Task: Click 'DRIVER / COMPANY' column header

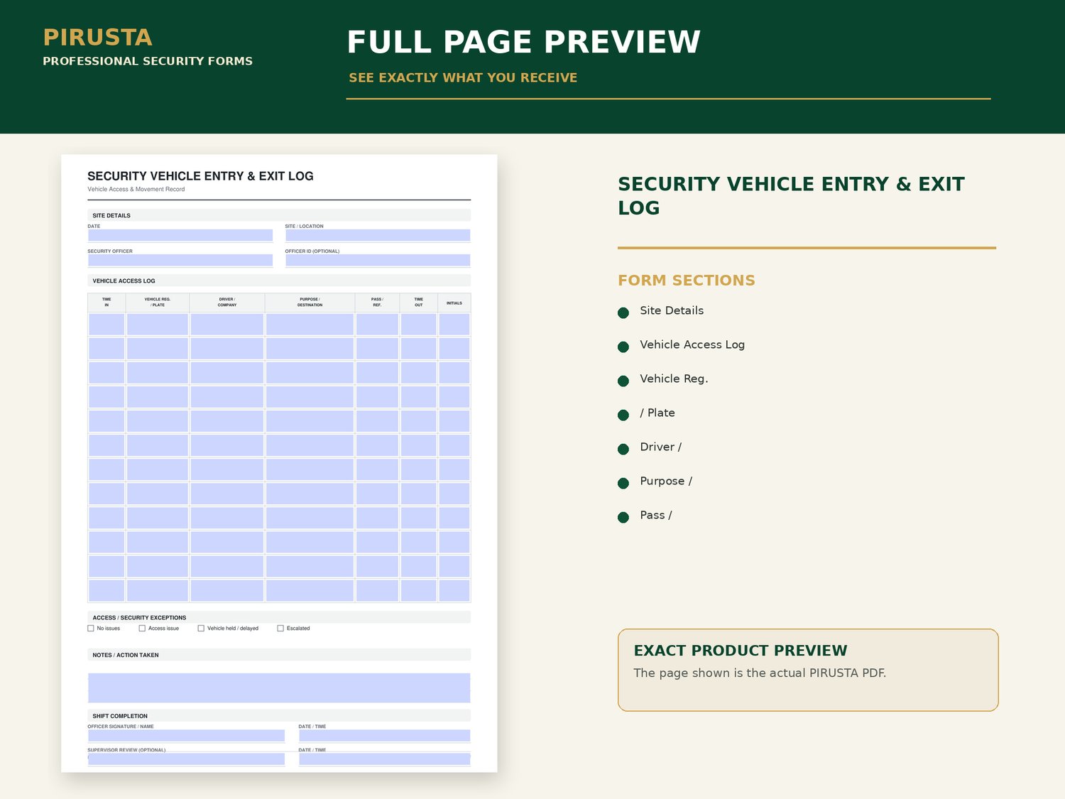Action: (227, 303)
